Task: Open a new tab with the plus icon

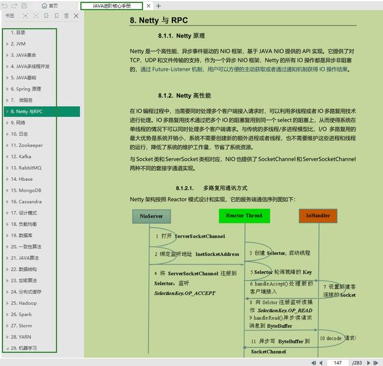Action: (158, 6)
